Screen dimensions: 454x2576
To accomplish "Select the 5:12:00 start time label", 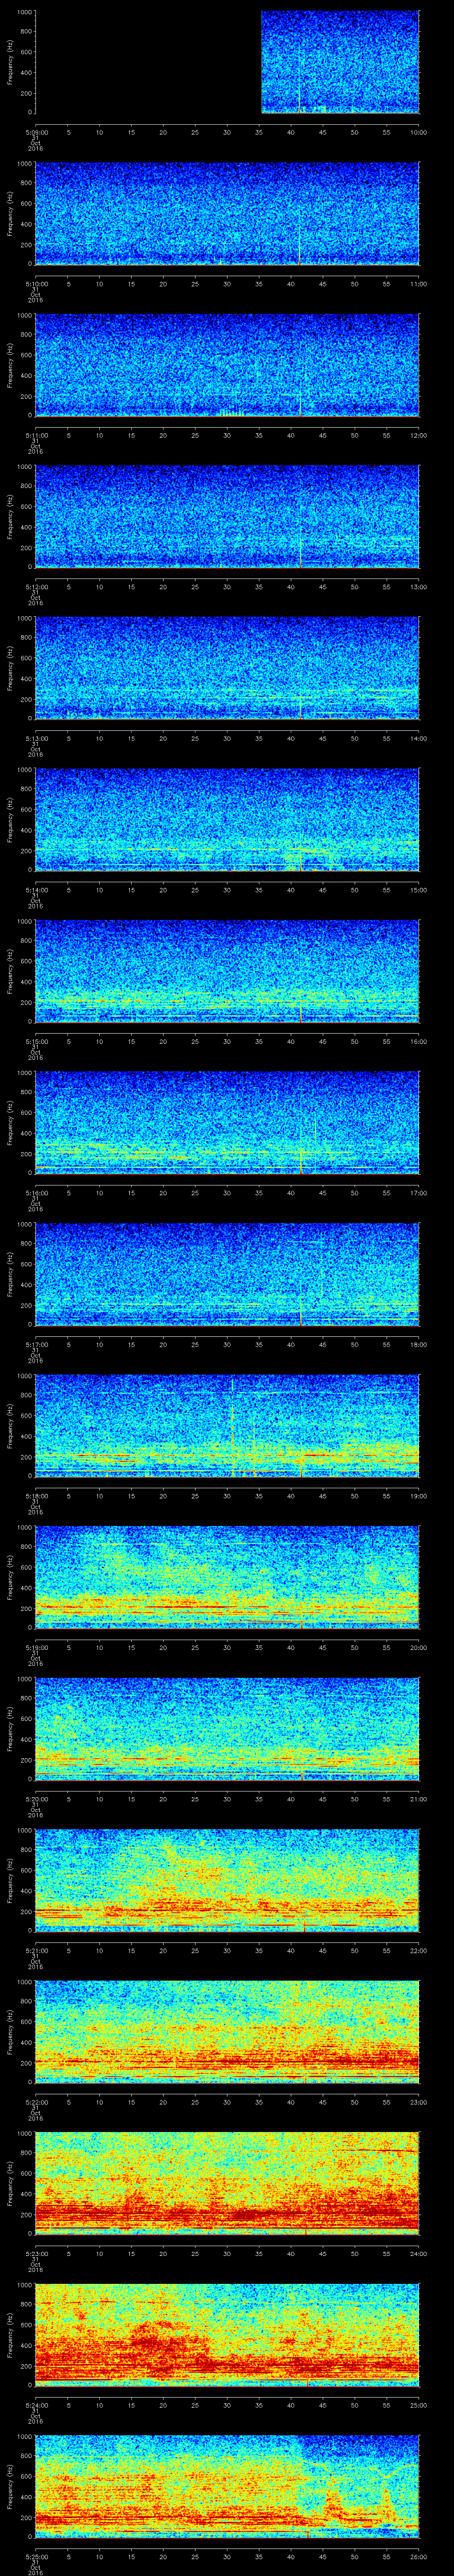I will pos(36,587).
